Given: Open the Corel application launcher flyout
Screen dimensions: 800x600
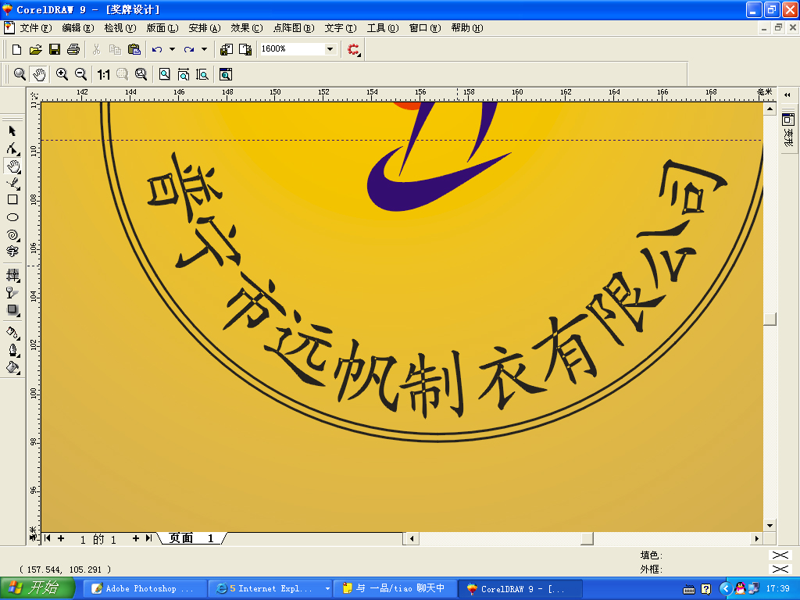Looking at the screenshot, I should (354, 49).
